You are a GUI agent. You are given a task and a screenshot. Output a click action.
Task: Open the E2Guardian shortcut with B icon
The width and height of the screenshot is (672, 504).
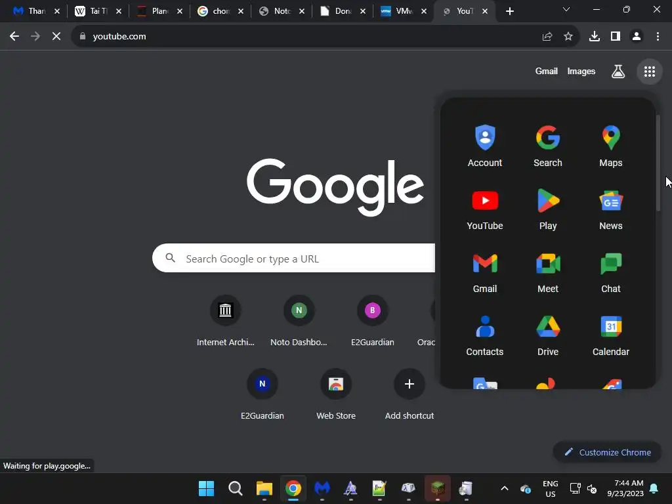(x=373, y=320)
